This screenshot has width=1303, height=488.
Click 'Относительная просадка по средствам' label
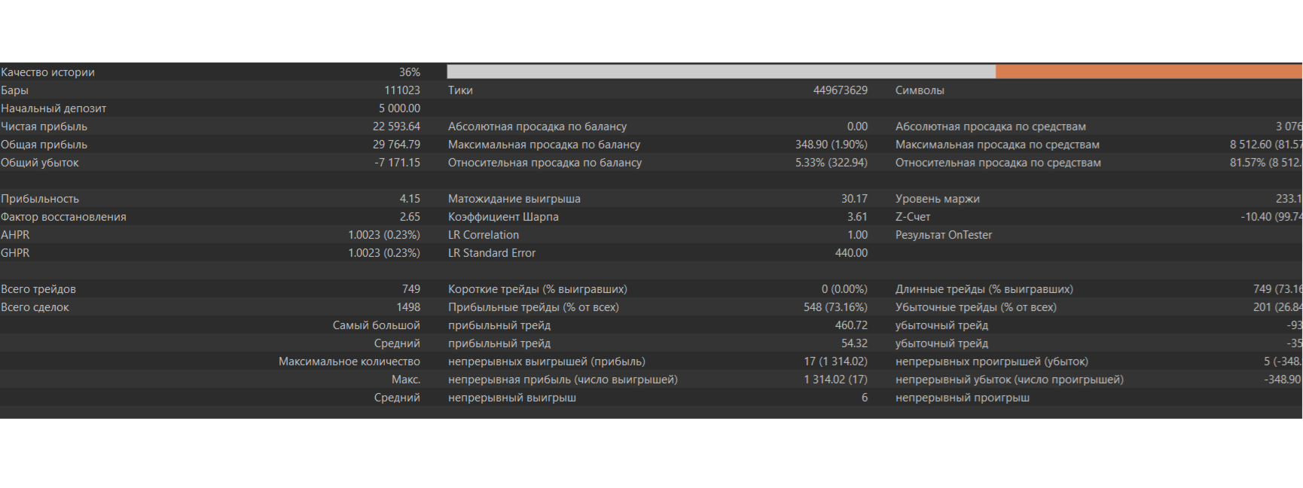[x=998, y=163]
